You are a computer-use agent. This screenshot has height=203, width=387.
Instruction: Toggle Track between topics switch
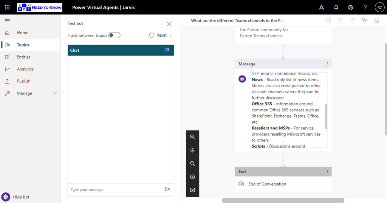pos(114,35)
